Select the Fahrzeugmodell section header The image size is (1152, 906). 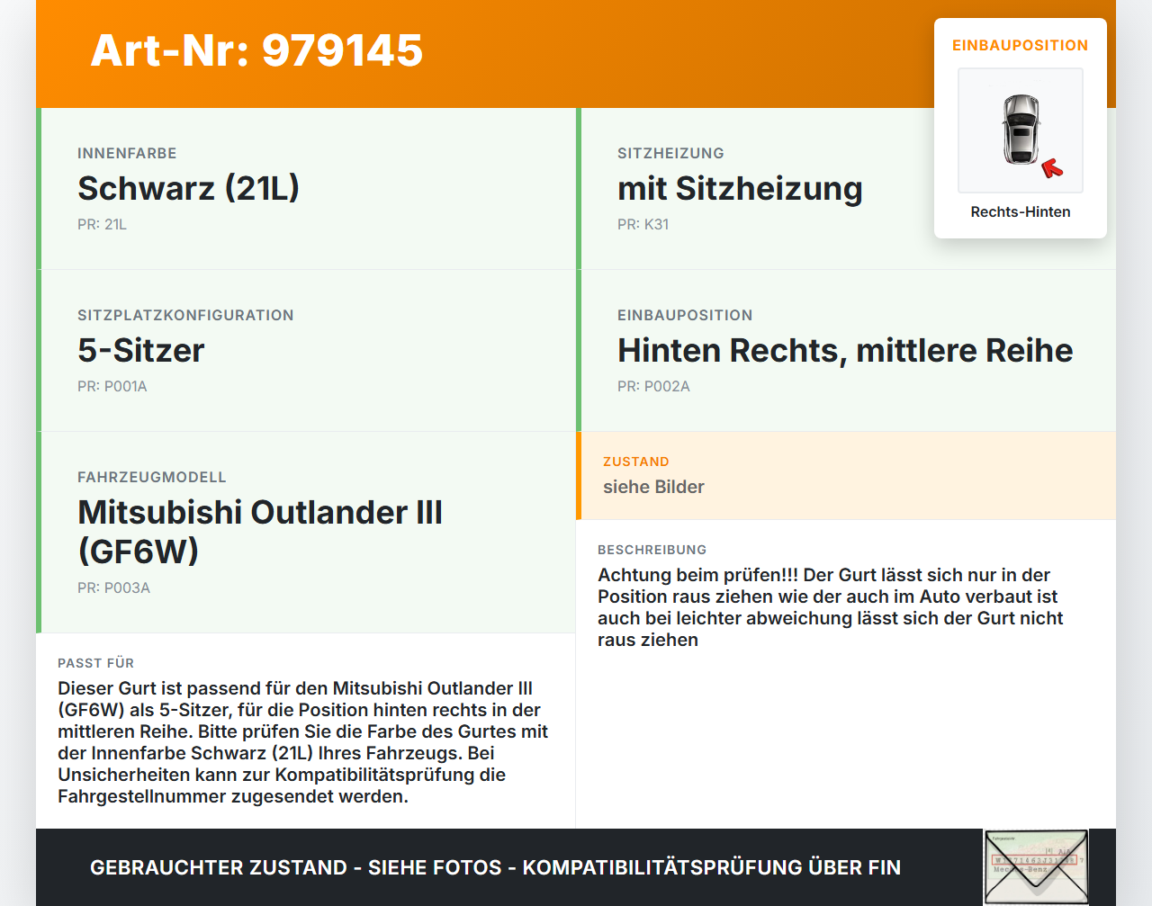[x=150, y=477]
